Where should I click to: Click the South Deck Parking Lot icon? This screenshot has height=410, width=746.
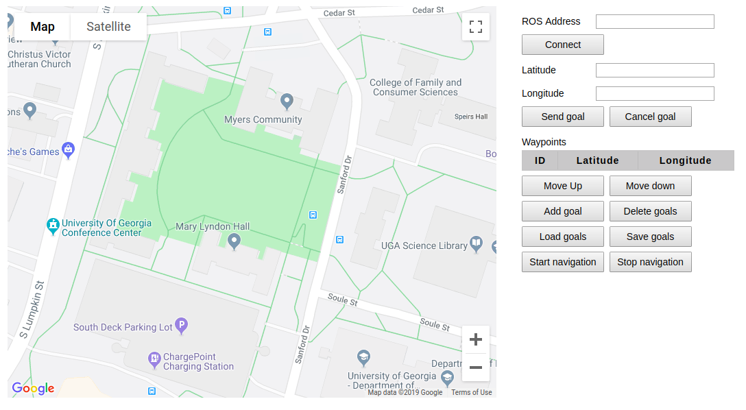click(181, 326)
